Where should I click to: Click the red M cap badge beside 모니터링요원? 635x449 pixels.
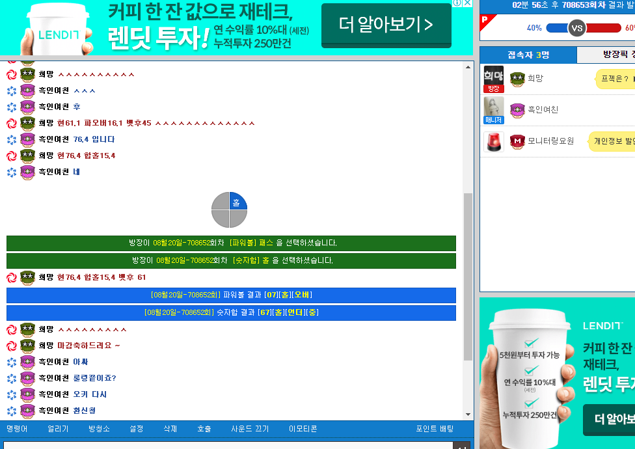(x=517, y=141)
